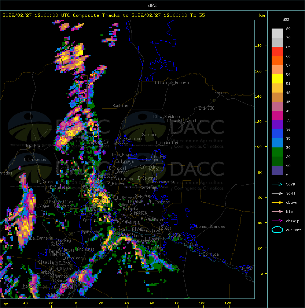Pick the mauve swatch between 45 and 42 dBZ
The image size is (305, 308).
277,106
